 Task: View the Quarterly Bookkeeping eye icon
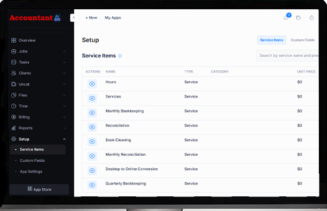(92, 185)
